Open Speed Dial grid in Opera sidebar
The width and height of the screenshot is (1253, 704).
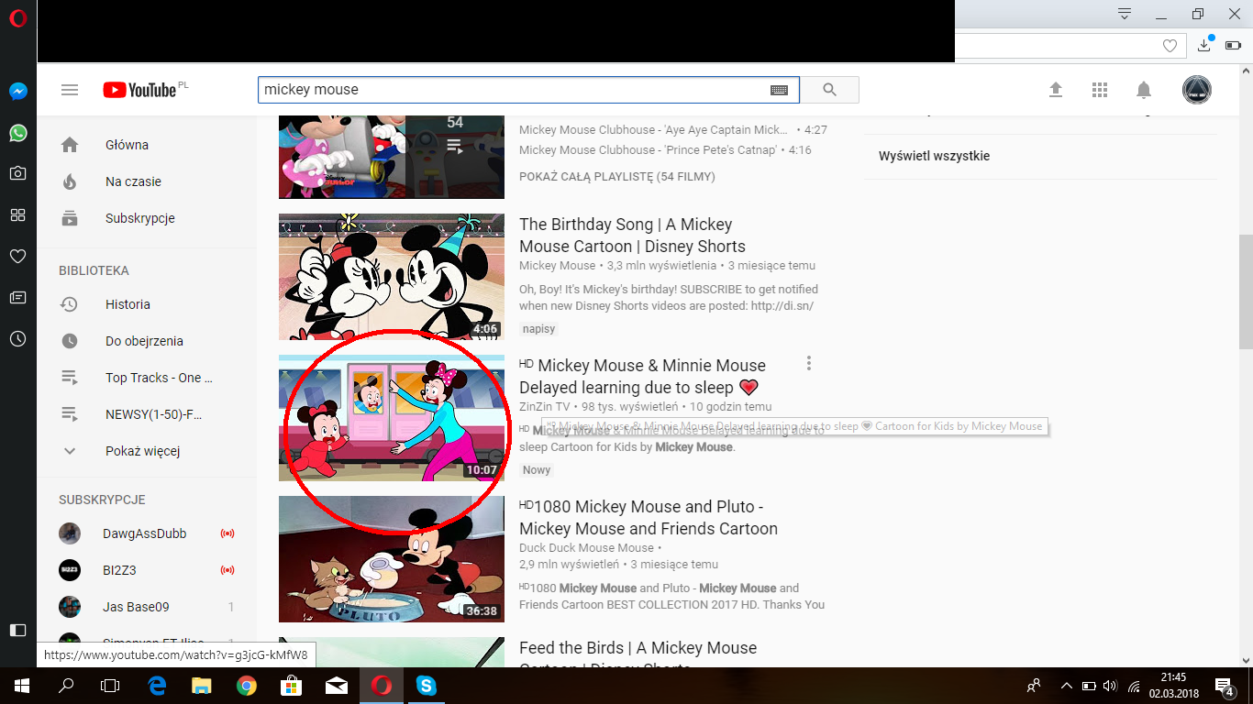click(17, 215)
